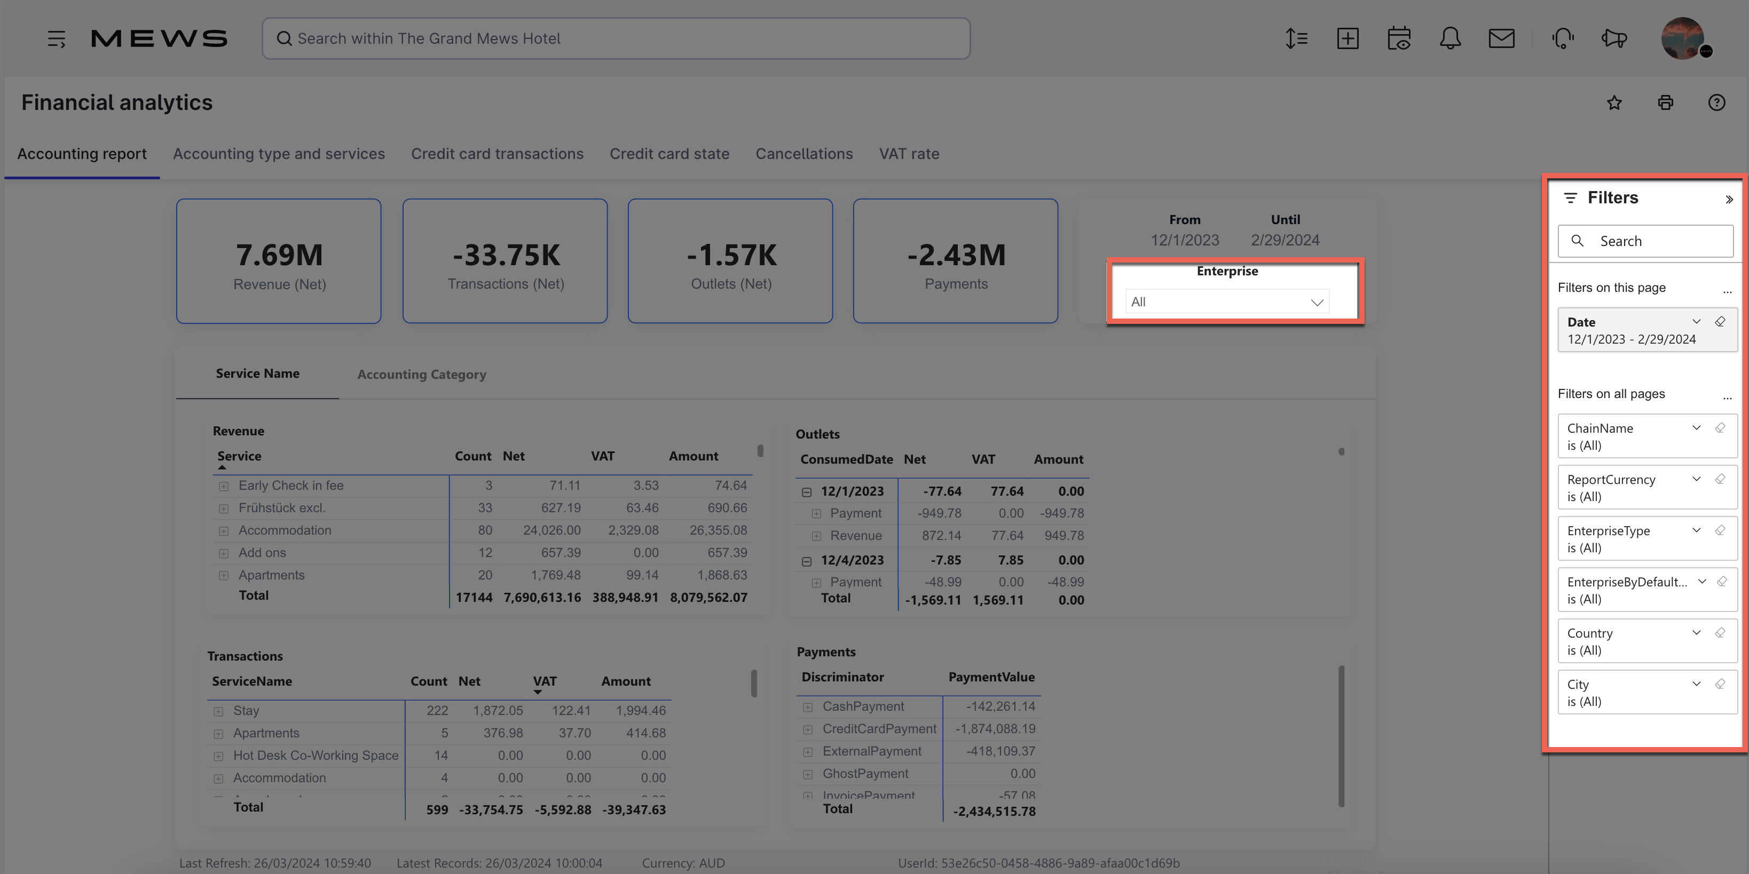Expand the Frühstück excl. revenue row
1749x874 pixels.
223,508
